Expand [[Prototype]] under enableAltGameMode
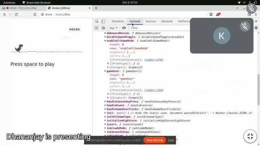The width and height of the screenshot is (260, 146). click(108, 64)
